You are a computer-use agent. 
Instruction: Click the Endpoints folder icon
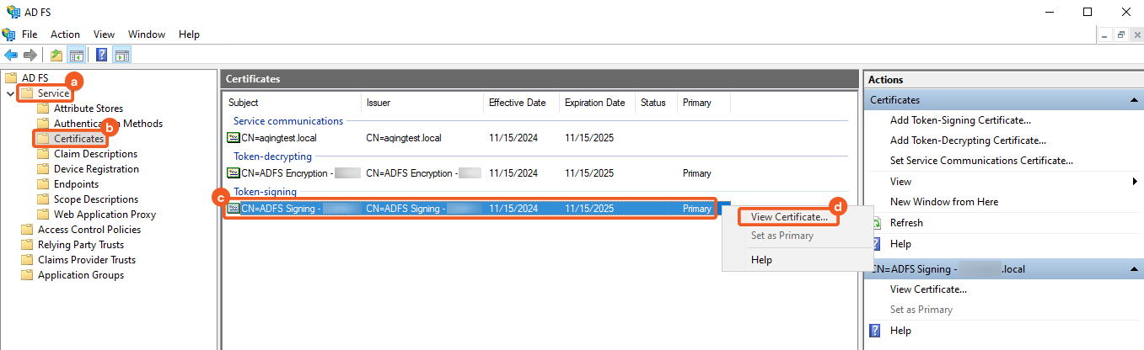point(43,184)
